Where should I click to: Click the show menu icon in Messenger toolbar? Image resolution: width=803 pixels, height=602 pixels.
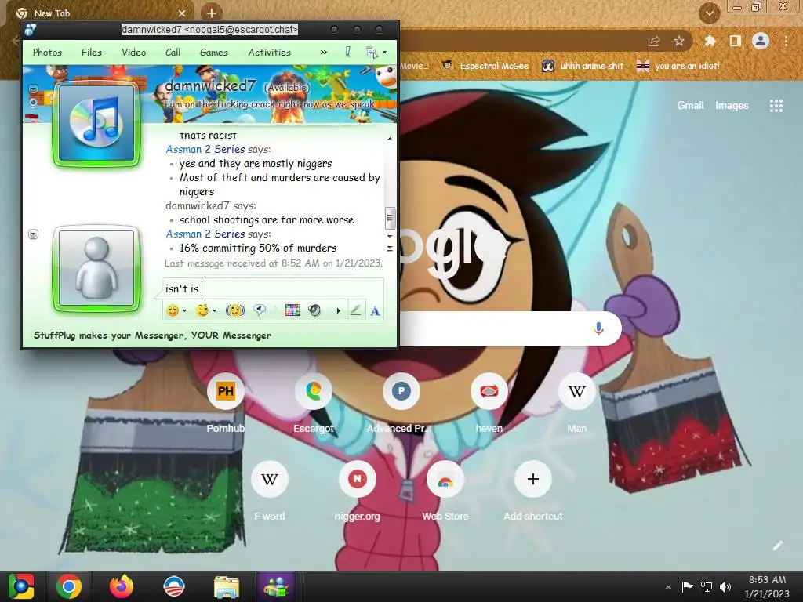tap(372, 52)
